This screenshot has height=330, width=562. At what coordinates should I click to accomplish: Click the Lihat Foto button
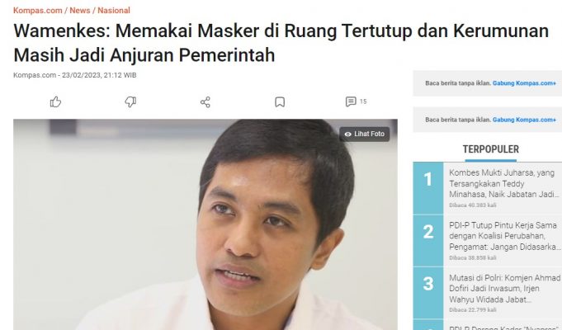point(365,134)
